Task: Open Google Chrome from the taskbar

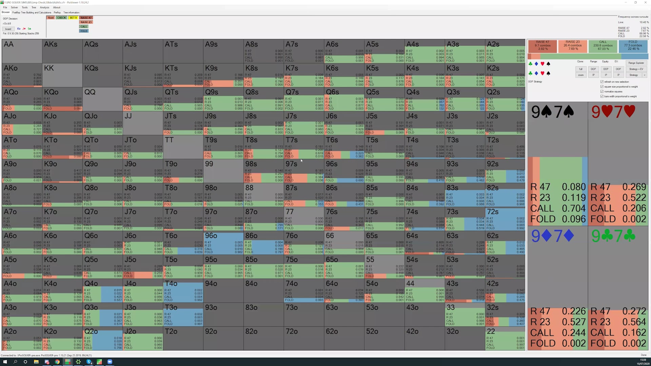Action: tap(57, 362)
